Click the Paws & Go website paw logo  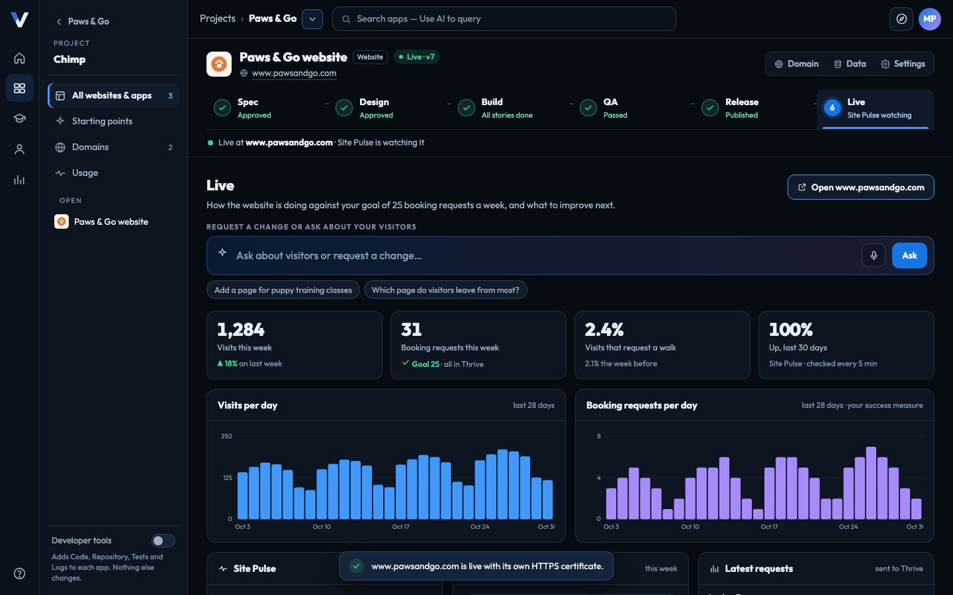point(219,64)
